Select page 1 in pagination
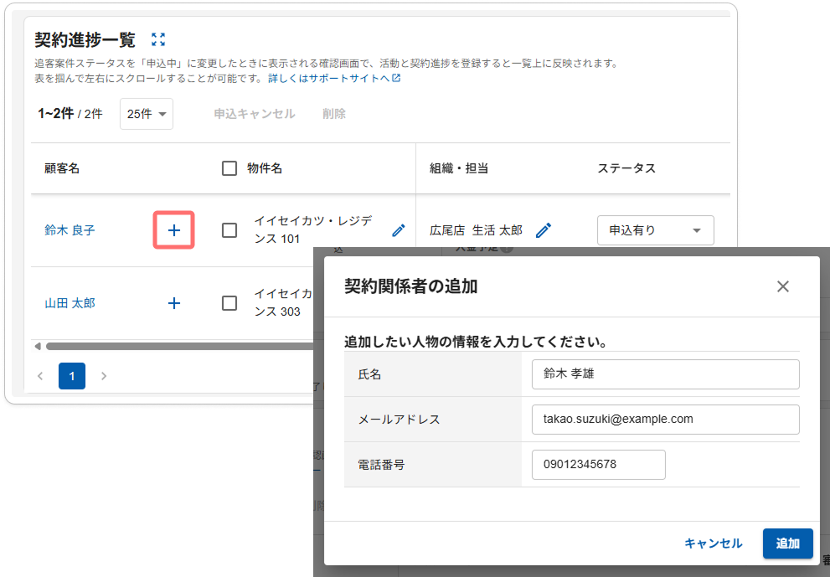This screenshot has width=830, height=577. (72, 376)
